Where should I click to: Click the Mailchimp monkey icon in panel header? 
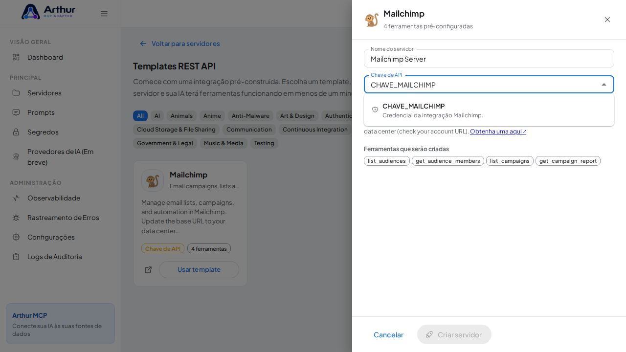372,20
